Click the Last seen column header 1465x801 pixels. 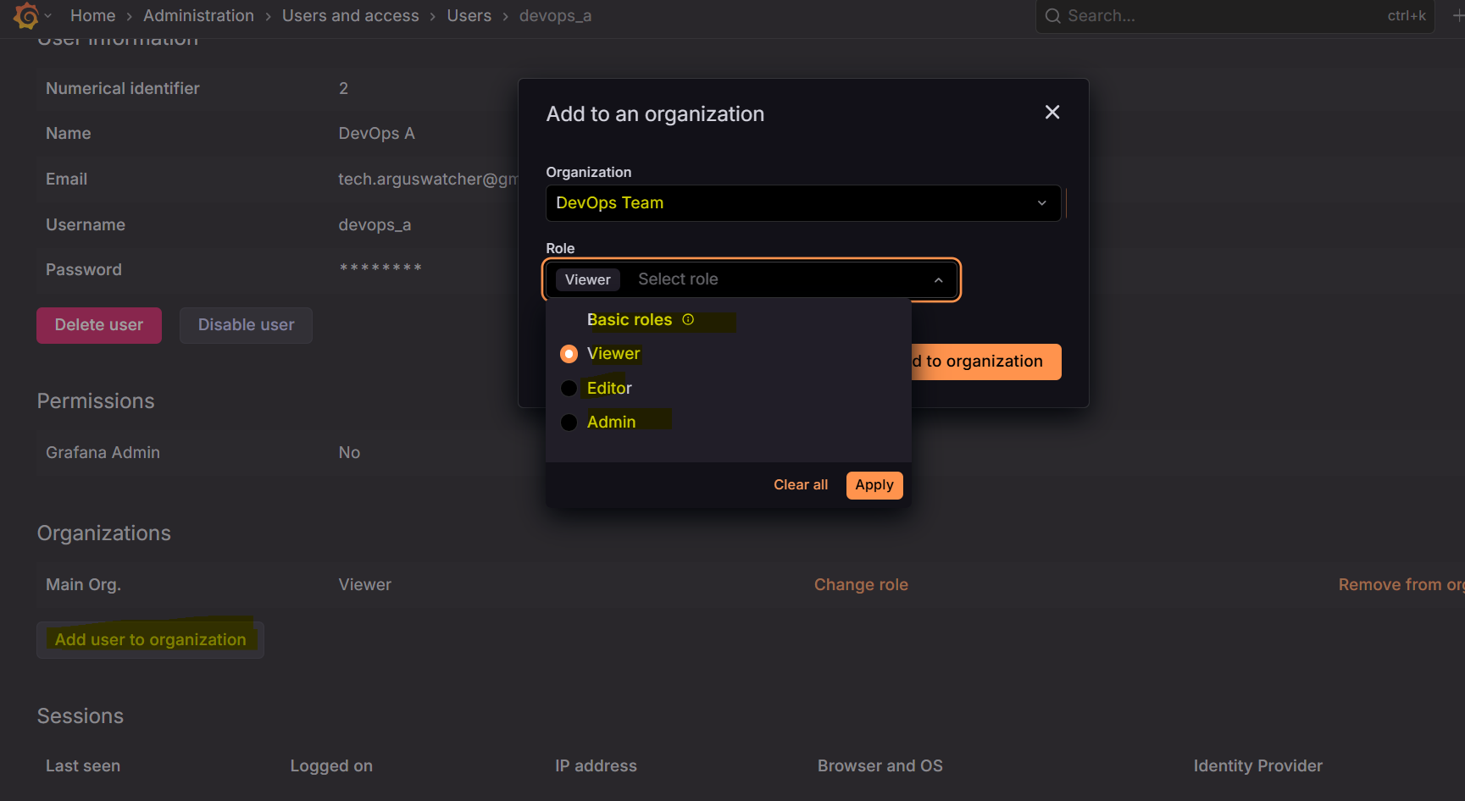click(83, 766)
